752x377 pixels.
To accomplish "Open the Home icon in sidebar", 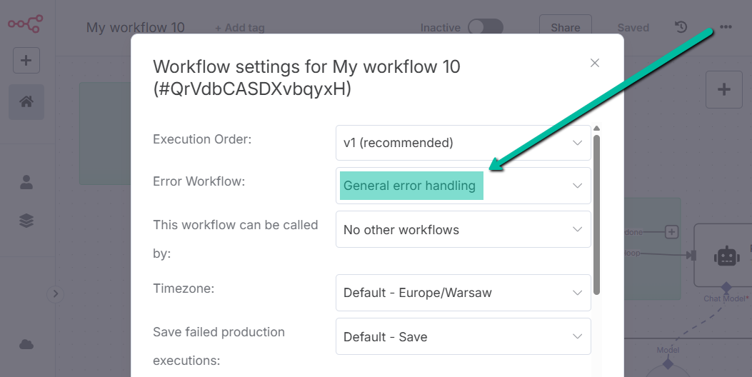I will [x=26, y=102].
